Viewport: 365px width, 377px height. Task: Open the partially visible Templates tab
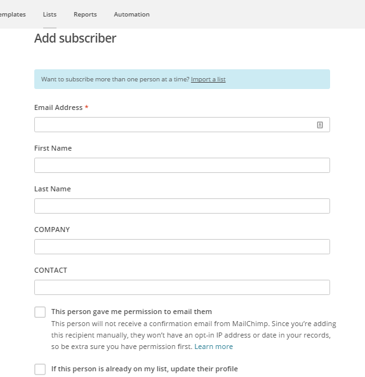(x=13, y=15)
